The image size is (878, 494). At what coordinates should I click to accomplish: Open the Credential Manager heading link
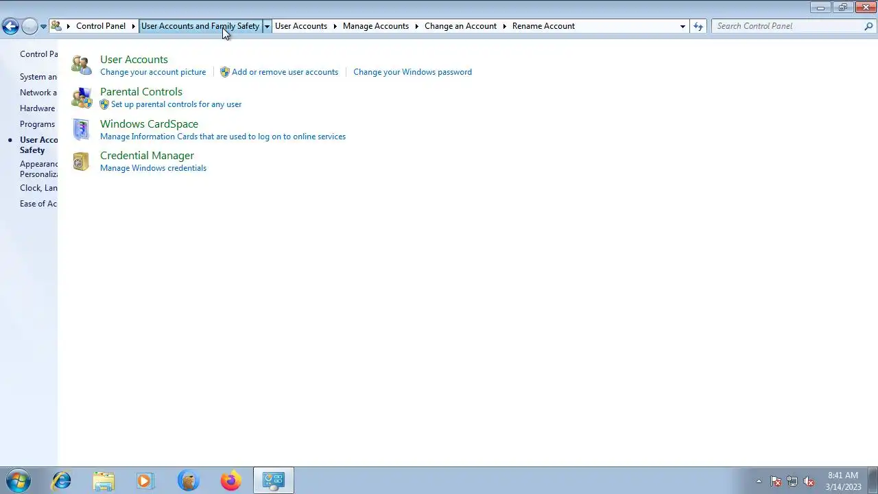(147, 156)
